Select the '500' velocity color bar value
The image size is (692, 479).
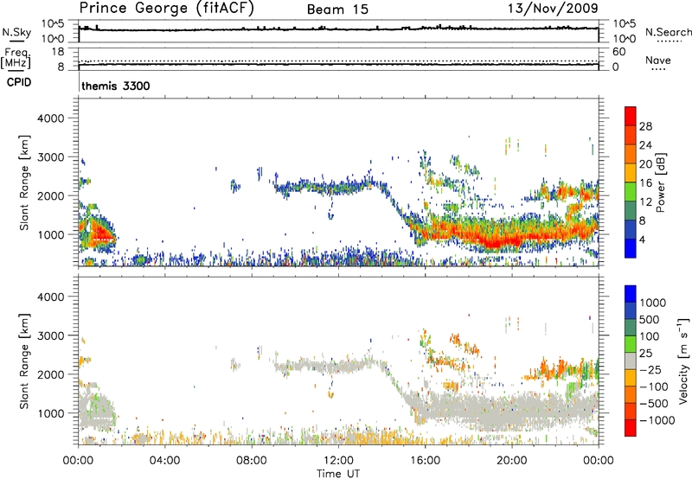coord(649,320)
